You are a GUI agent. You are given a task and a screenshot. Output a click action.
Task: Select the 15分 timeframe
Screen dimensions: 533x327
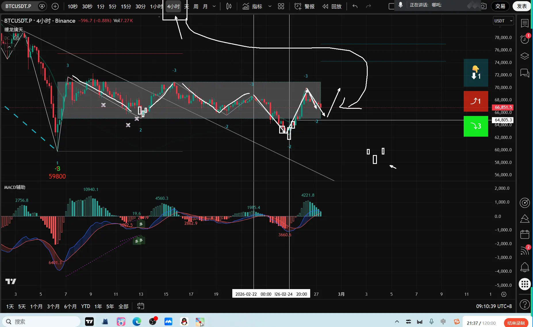[126, 6]
